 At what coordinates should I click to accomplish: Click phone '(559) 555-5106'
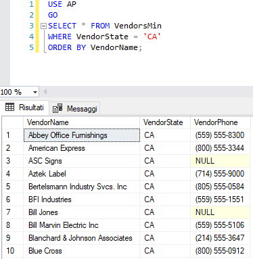221,225
